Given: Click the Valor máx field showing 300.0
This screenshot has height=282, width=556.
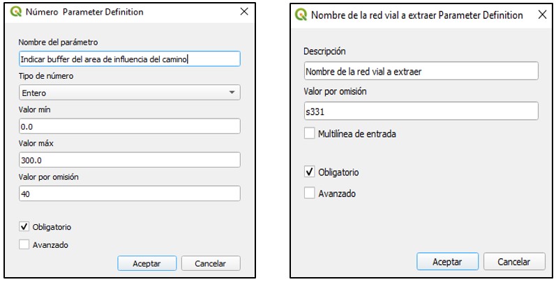Looking at the screenshot, I should pyautogui.click(x=130, y=160).
